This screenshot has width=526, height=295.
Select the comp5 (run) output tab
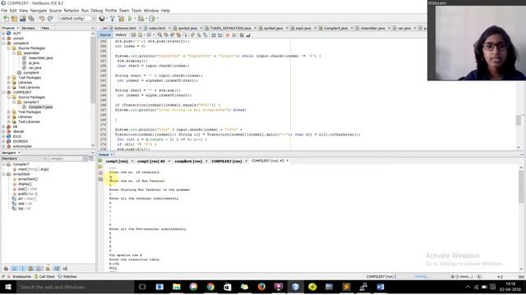pos(117,161)
